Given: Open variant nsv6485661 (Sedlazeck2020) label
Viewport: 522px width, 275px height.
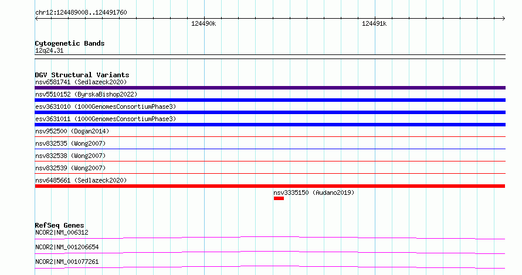Looking at the screenshot, I should pyautogui.click(x=81, y=180).
